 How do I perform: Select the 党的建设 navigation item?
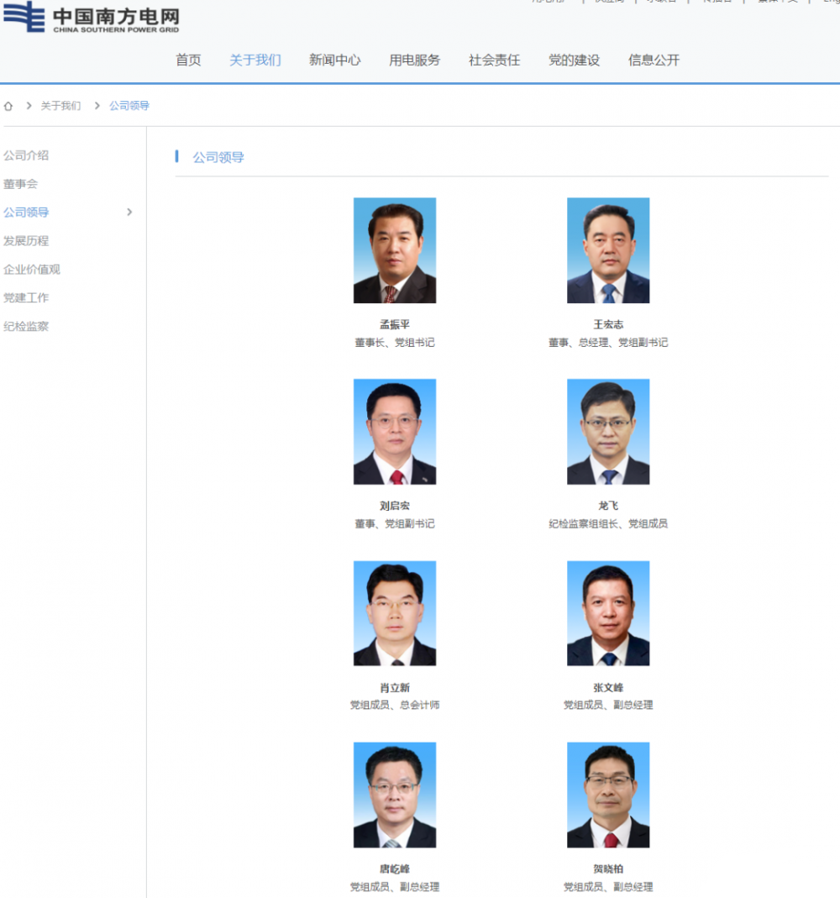click(574, 60)
